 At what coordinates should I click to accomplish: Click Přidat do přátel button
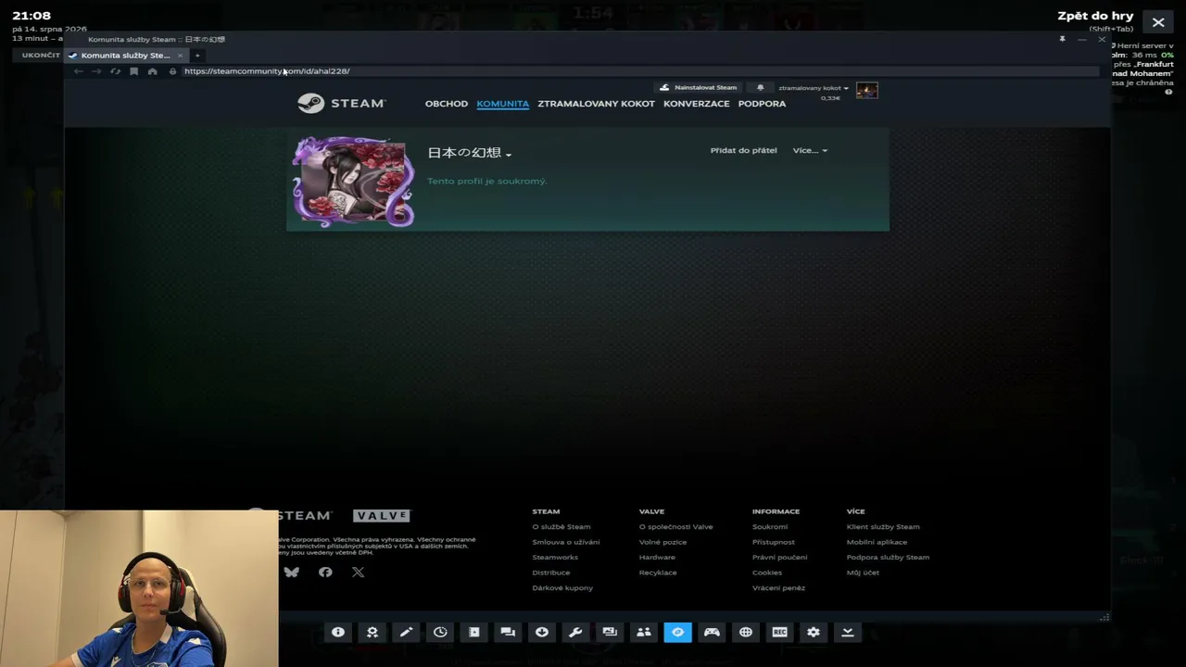tap(744, 150)
